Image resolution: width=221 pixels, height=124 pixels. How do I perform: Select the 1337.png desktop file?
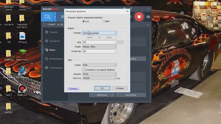22,38
